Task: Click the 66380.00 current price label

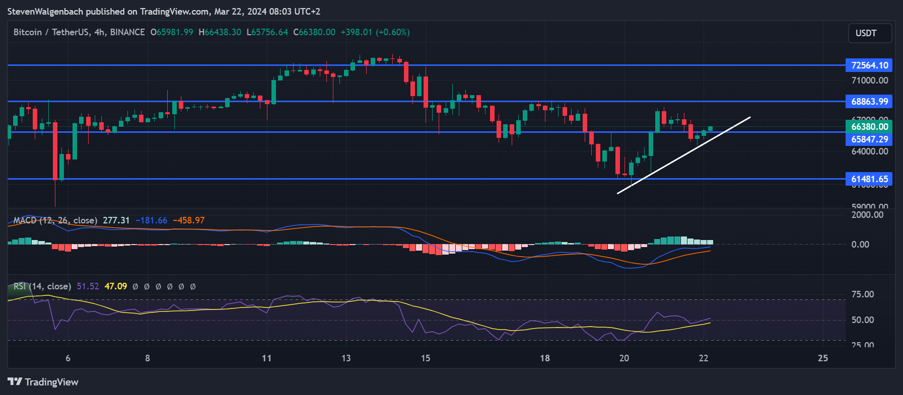Action: 869,127
